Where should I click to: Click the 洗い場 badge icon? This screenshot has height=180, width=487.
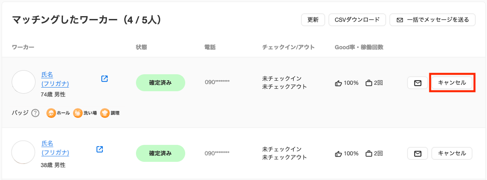77,113
